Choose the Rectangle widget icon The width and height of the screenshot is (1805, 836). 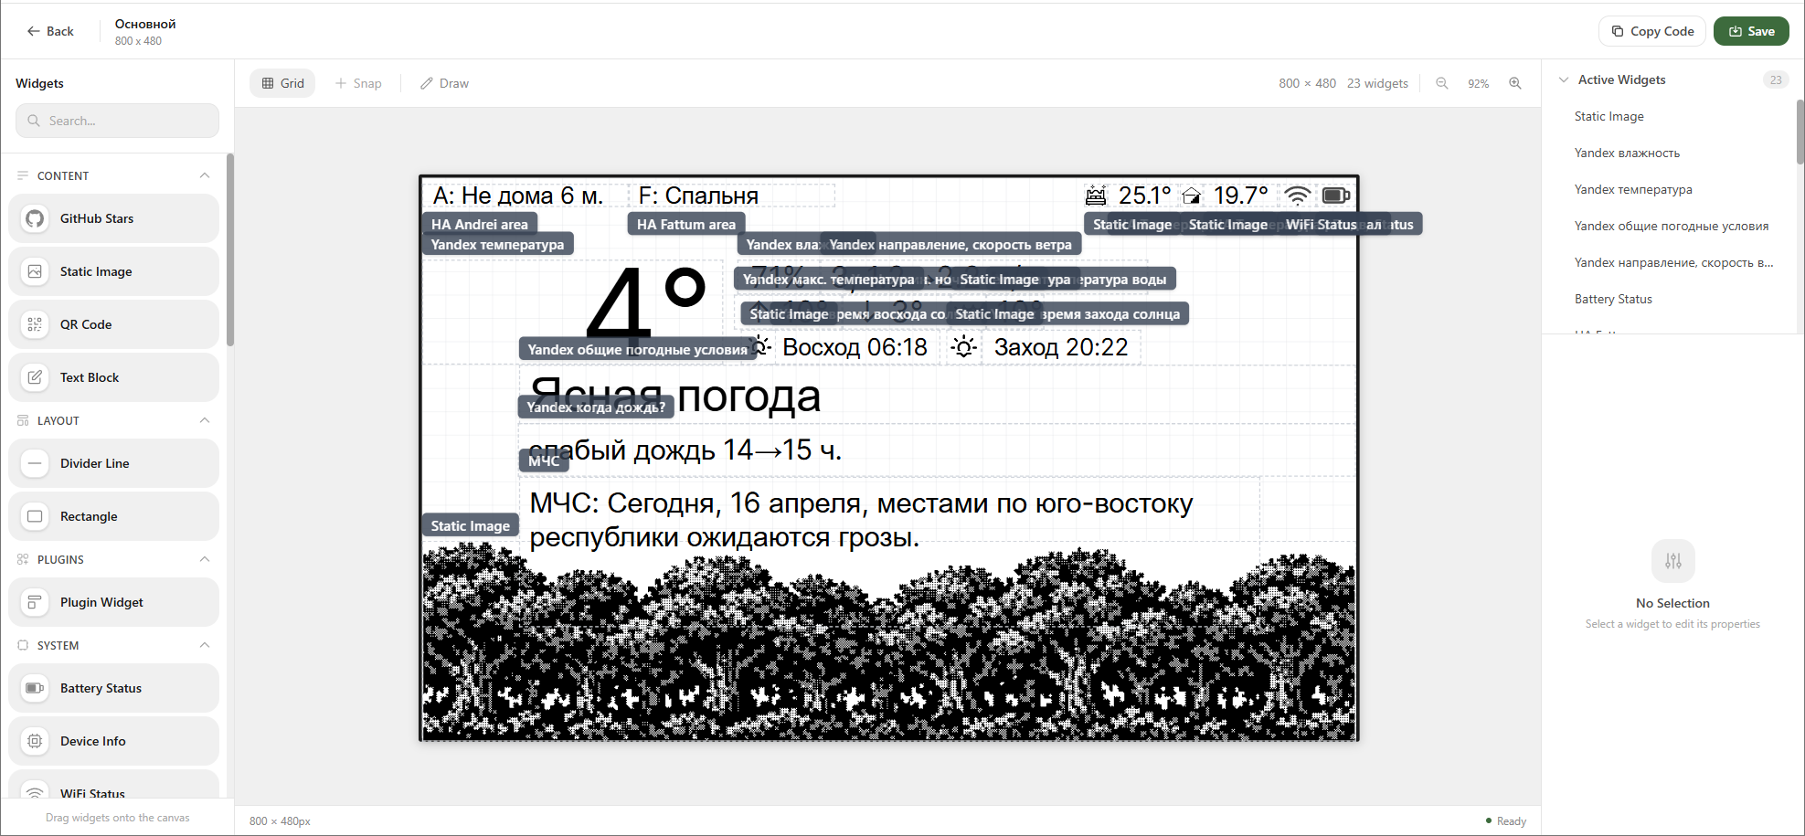click(35, 516)
